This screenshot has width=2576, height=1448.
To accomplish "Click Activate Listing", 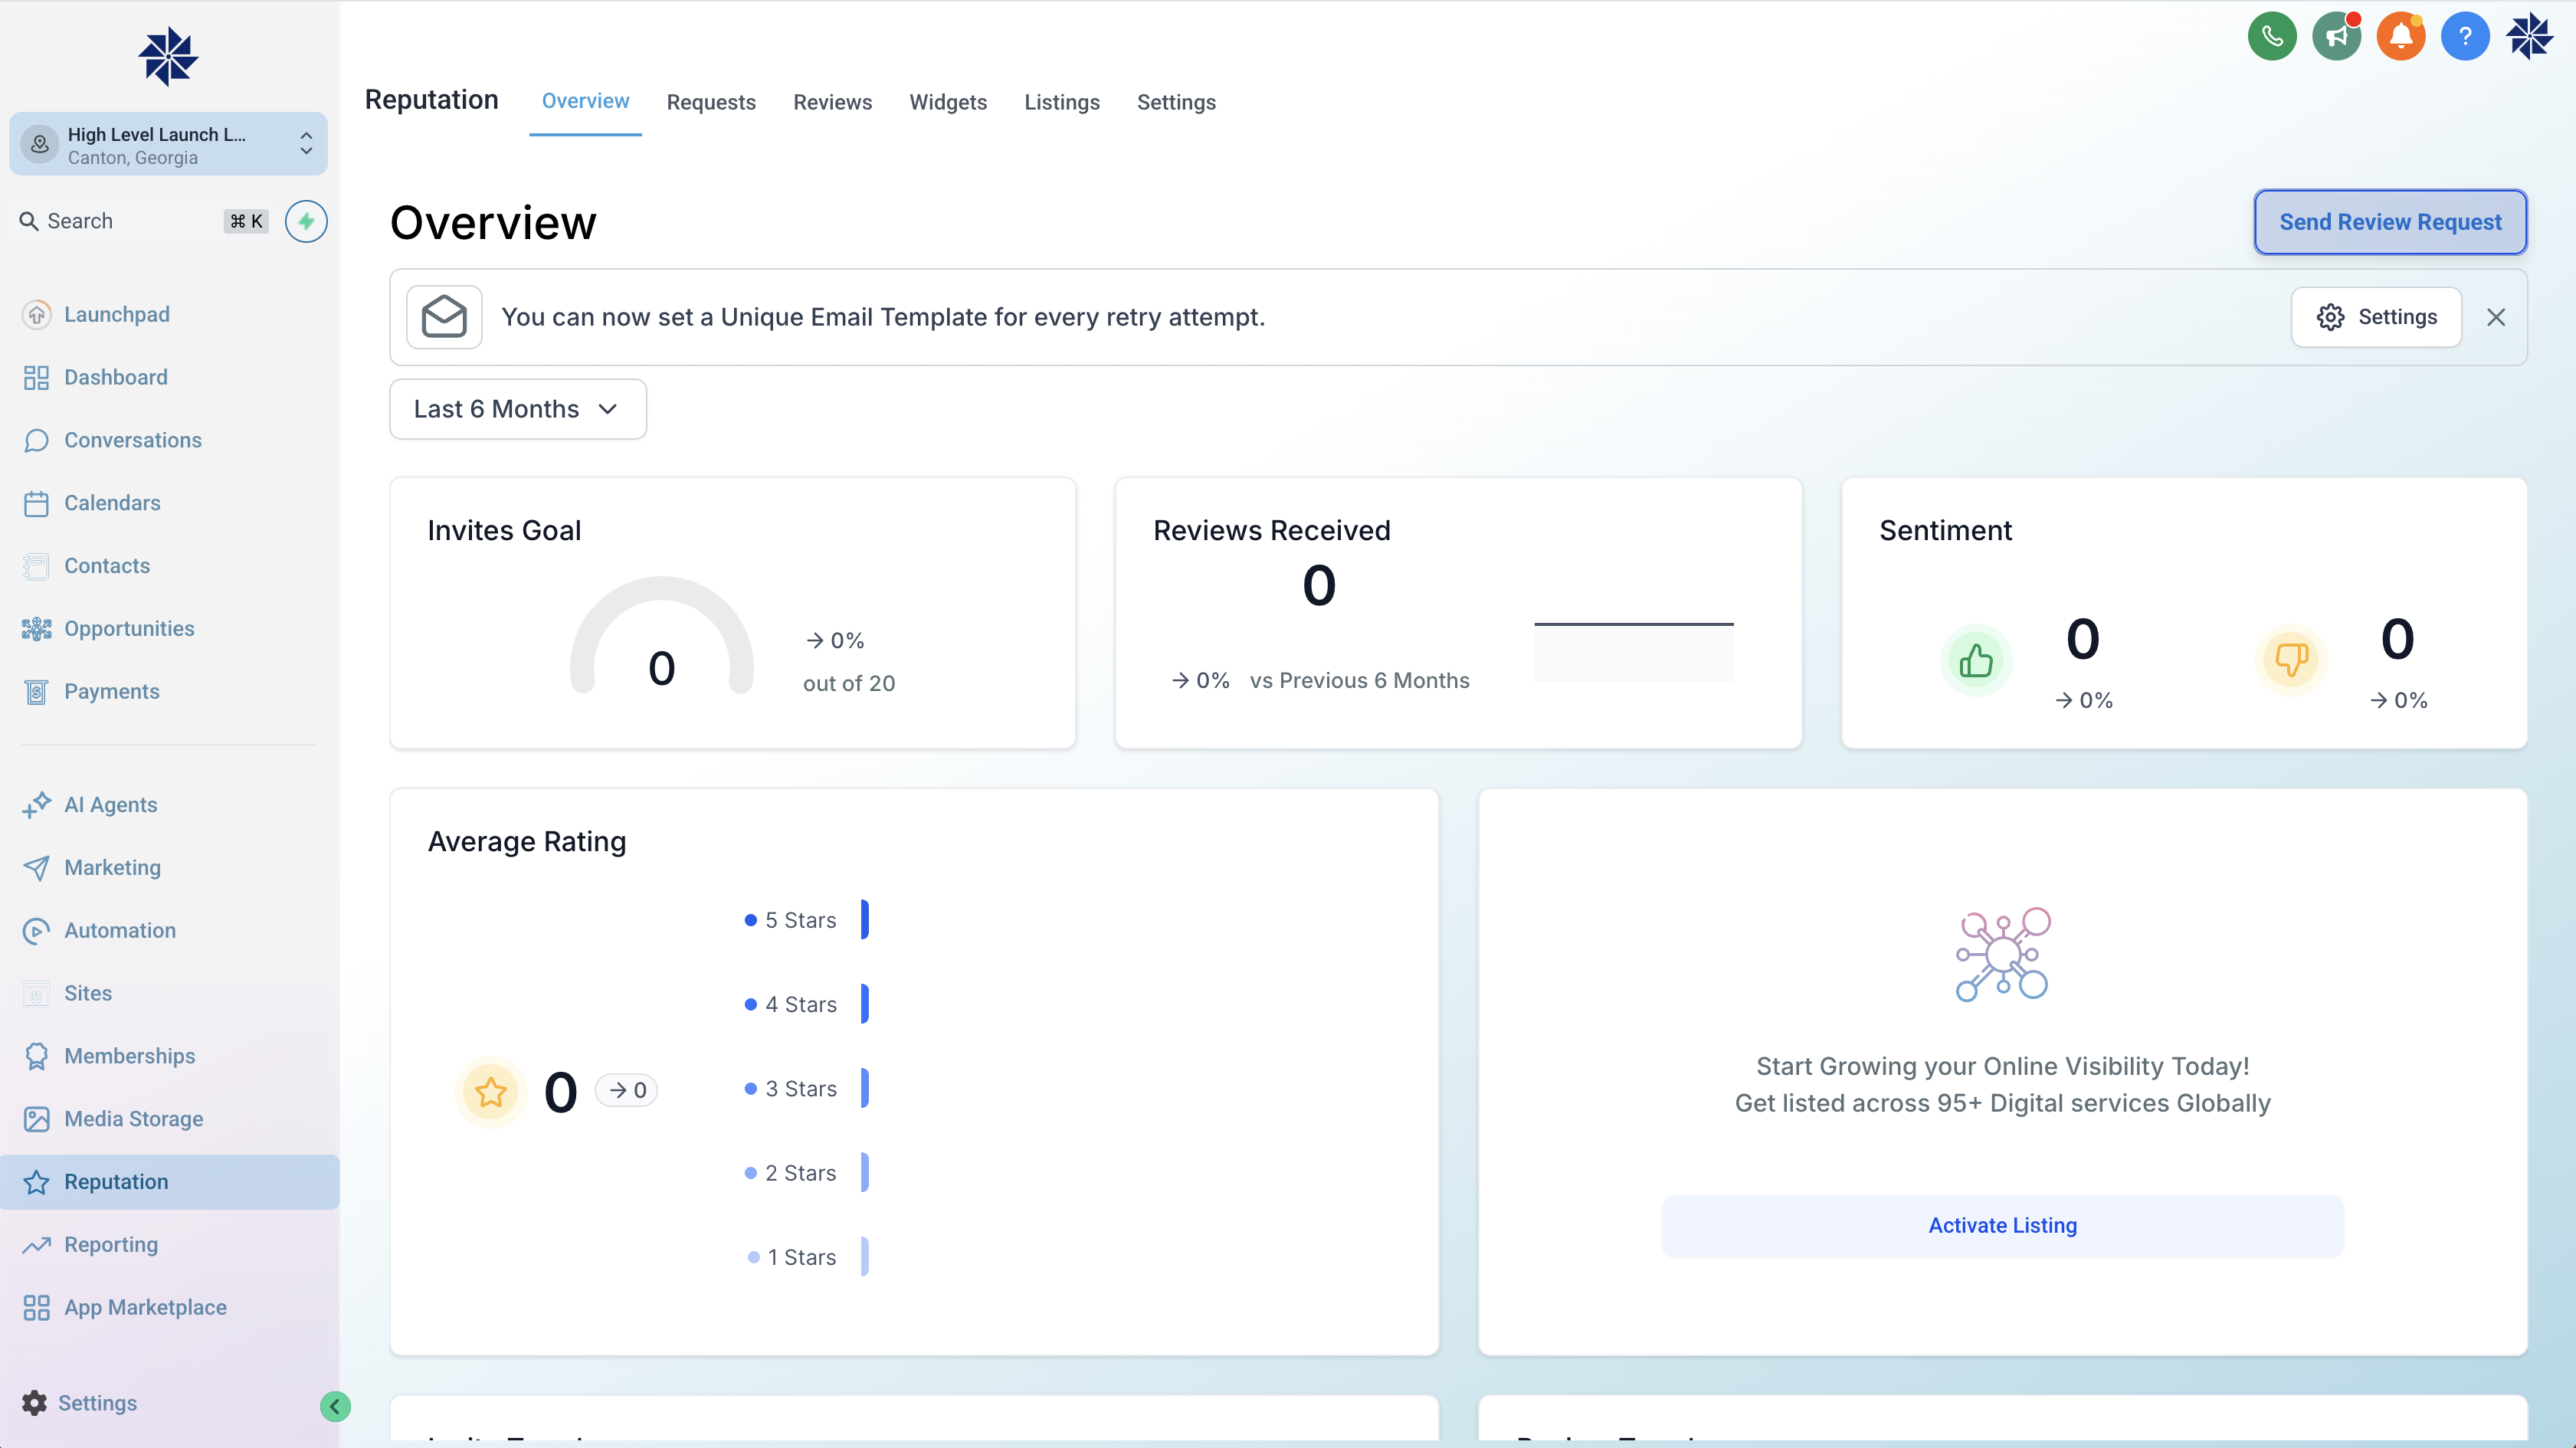I will pyautogui.click(x=2002, y=1224).
